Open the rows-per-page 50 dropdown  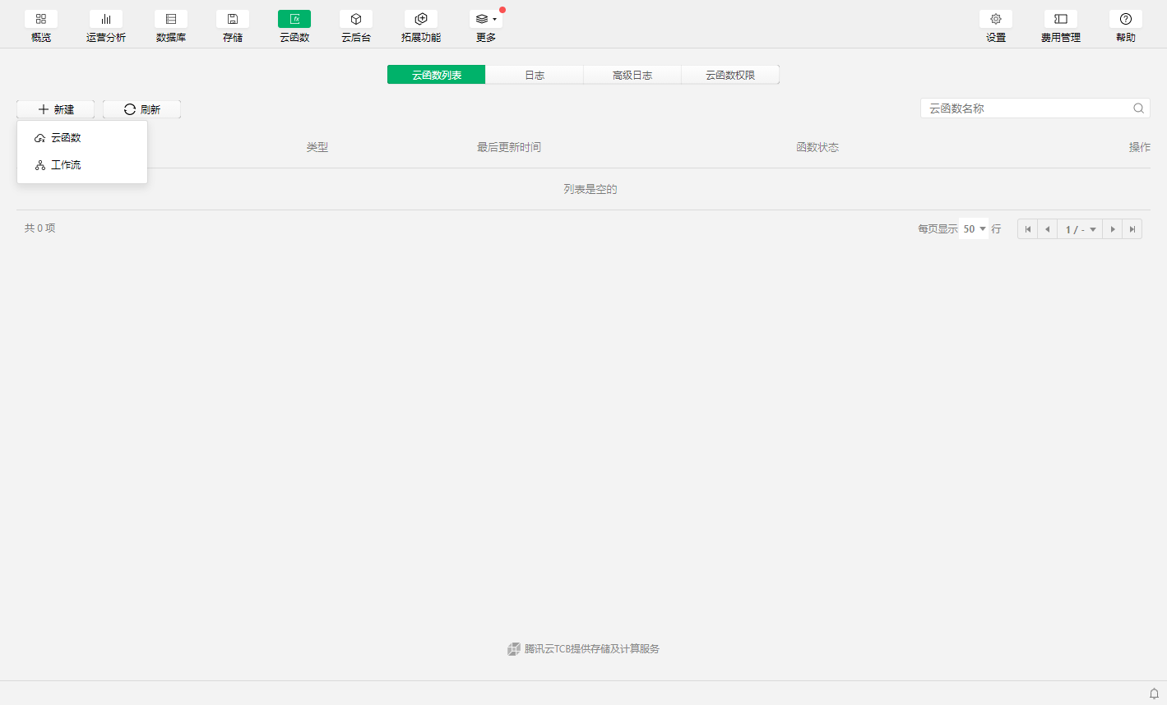click(974, 229)
